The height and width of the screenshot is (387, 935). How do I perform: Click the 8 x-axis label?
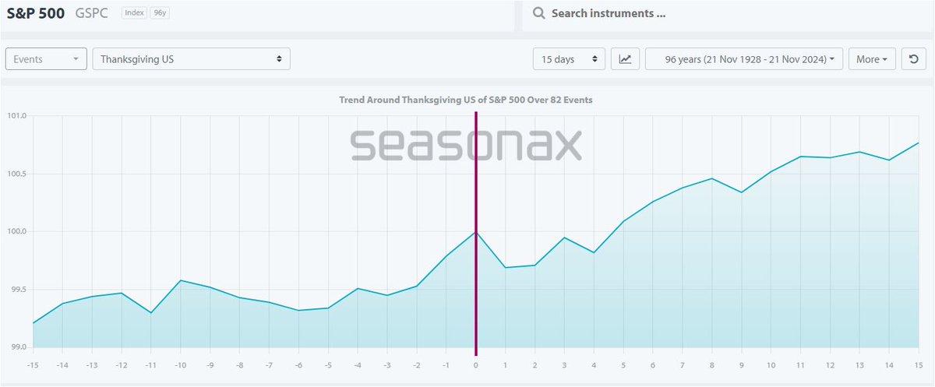tap(712, 364)
